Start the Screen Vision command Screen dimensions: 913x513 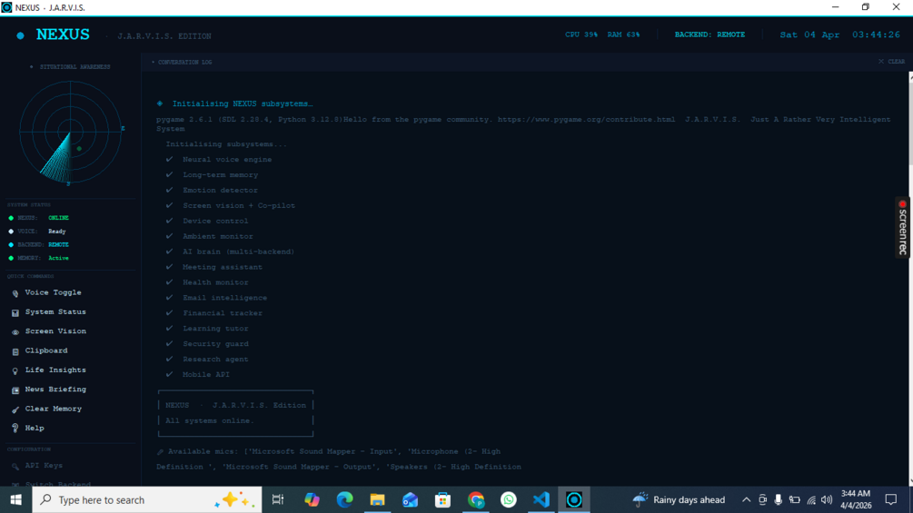tap(55, 330)
